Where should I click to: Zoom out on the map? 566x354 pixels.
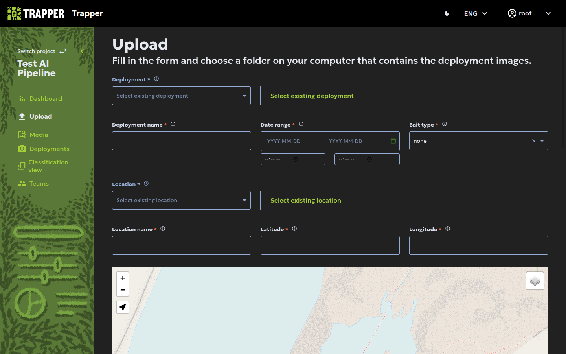pyautogui.click(x=123, y=290)
